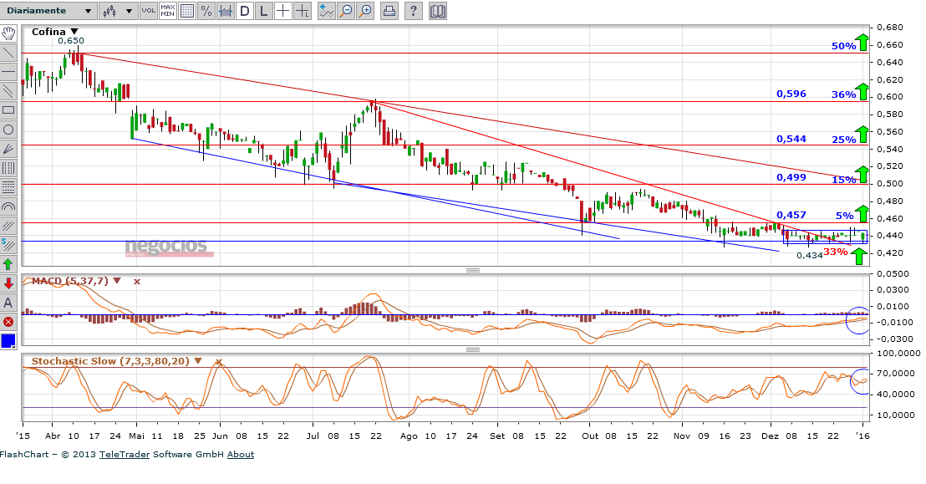This screenshot has height=484, width=926.
Task: Toggle the chart grid display
Action: pyautogui.click(x=186, y=11)
